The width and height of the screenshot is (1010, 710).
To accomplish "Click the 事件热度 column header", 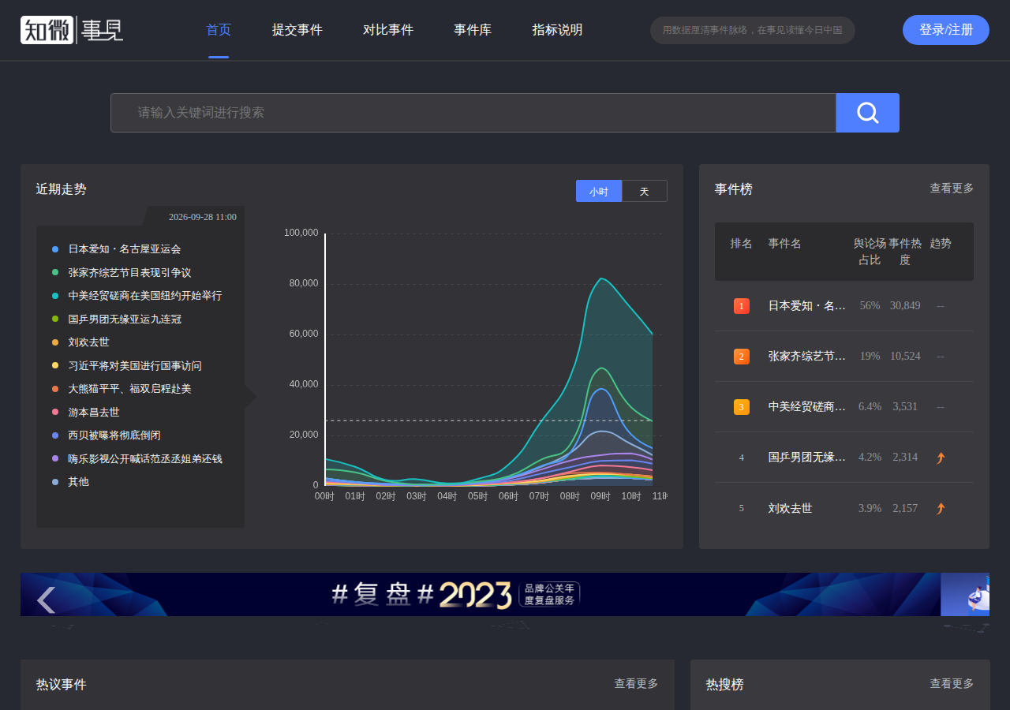I will pyautogui.click(x=905, y=252).
